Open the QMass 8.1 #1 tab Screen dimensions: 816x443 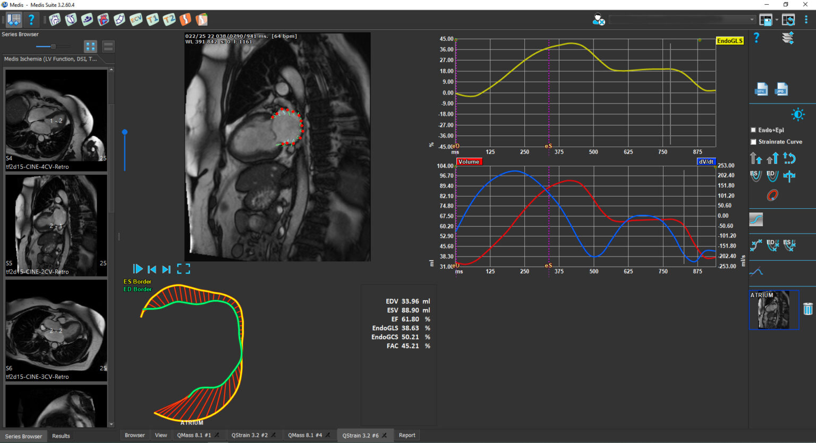[194, 435]
